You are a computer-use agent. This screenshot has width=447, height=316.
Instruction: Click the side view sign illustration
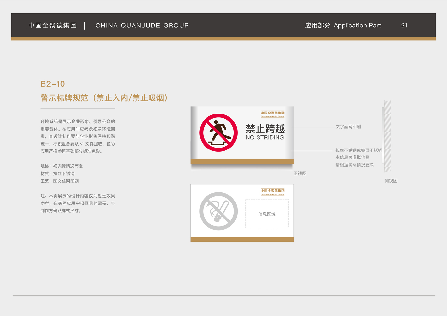[386, 136]
